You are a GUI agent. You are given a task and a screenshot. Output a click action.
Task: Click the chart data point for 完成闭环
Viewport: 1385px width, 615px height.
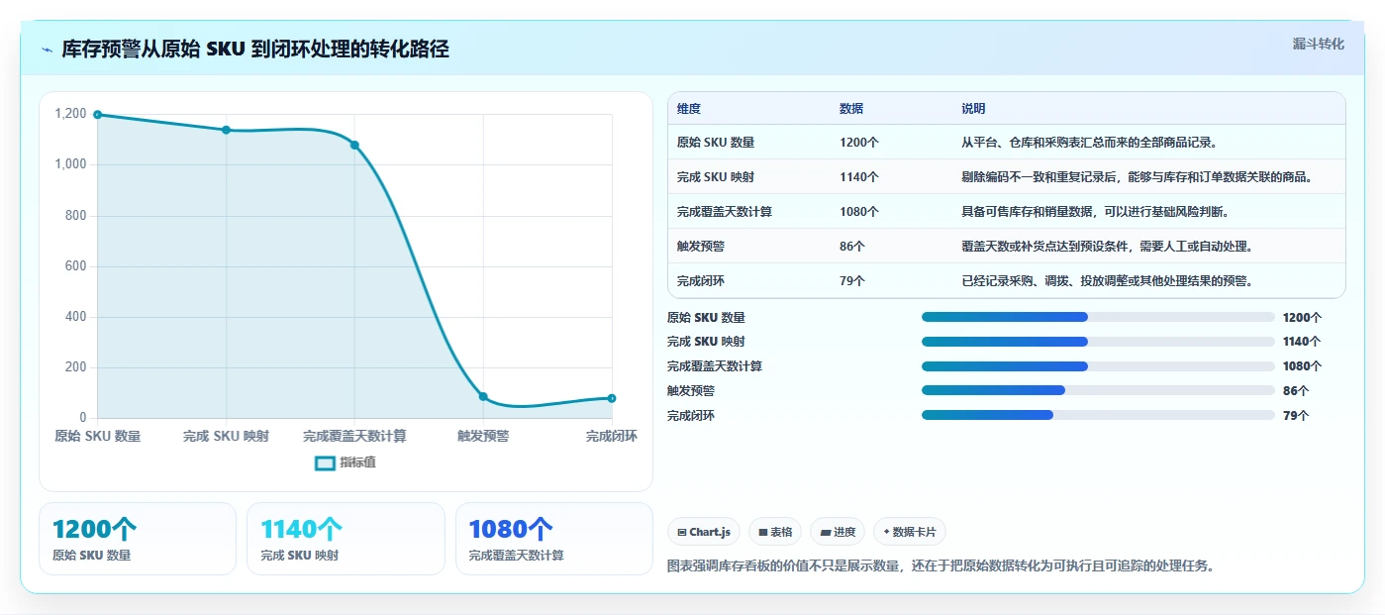[x=612, y=398]
